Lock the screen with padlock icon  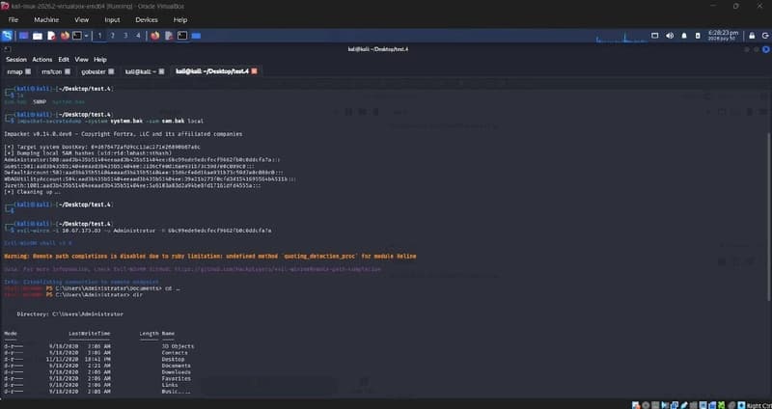(x=752, y=36)
